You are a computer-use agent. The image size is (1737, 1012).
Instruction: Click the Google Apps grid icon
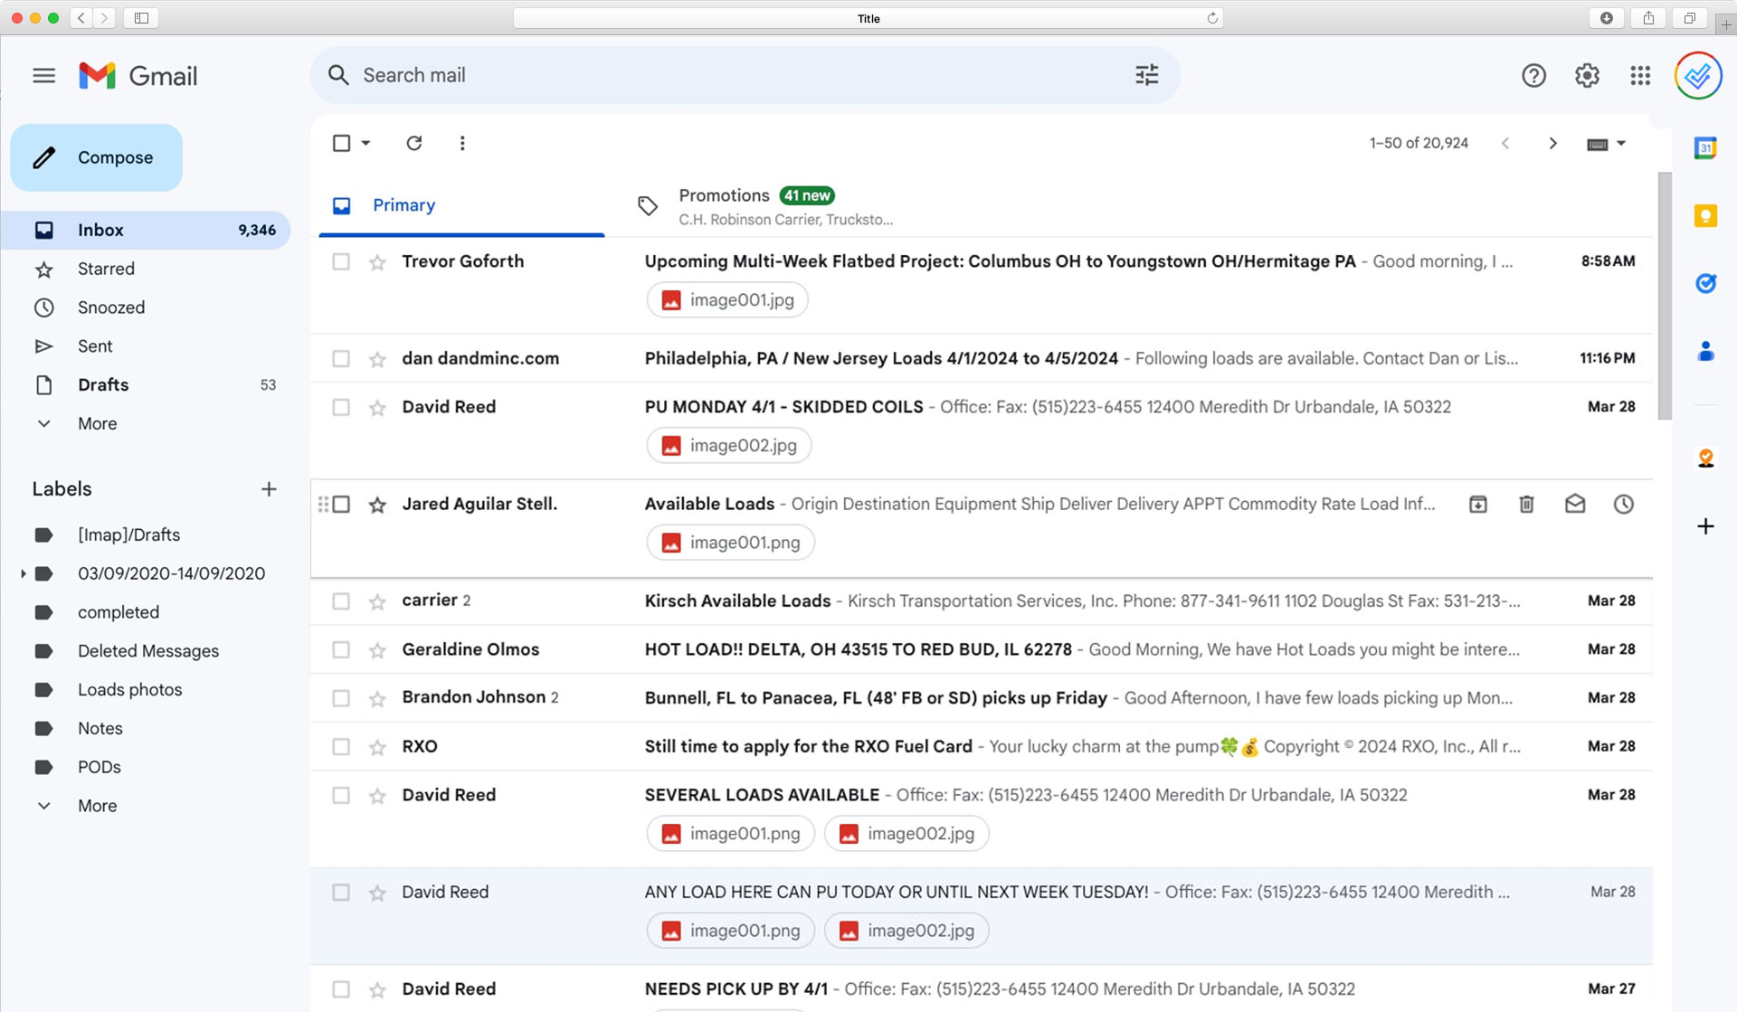[x=1639, y=75]
